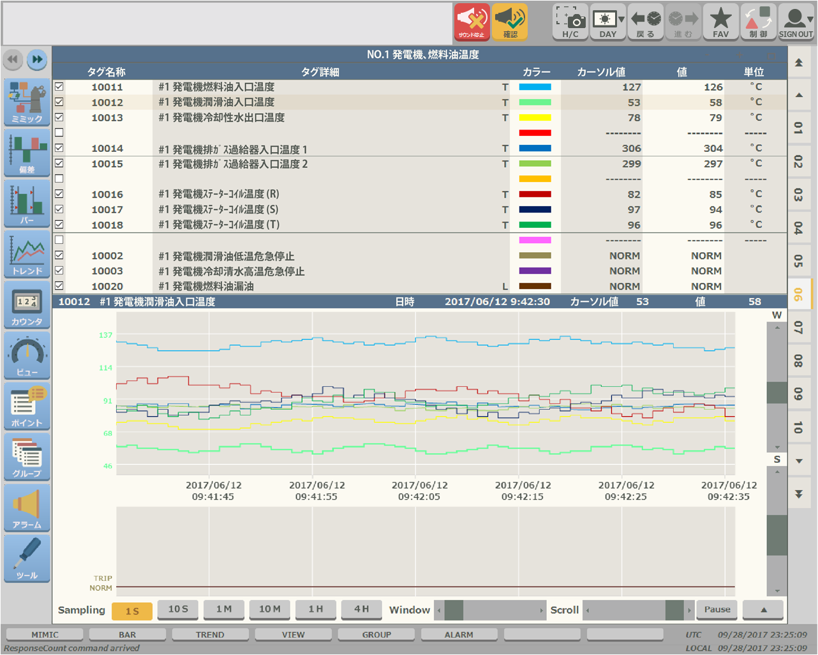This screenshot has height=655, width=818.
Task: Click the light blue color swatch for 10011
Action: [535, 87]
